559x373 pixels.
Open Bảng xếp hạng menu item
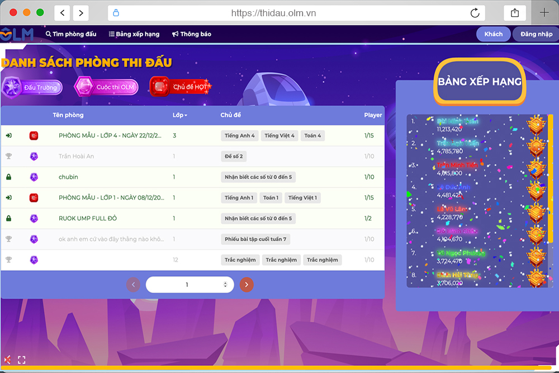(x=134, y=34)
